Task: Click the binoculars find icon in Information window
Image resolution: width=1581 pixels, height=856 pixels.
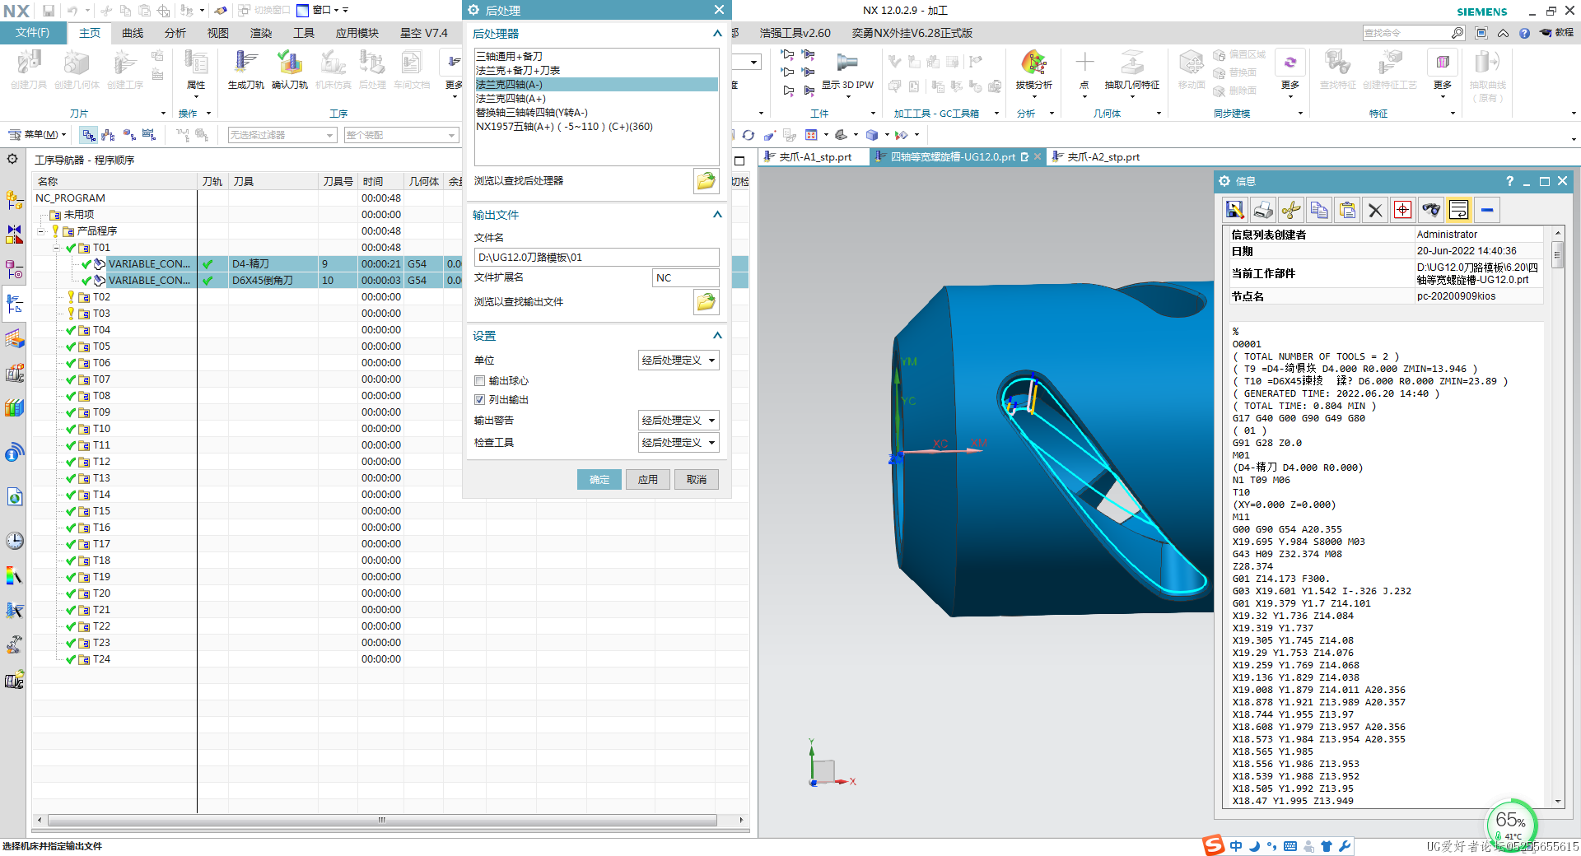Action: pos(1431,210)
